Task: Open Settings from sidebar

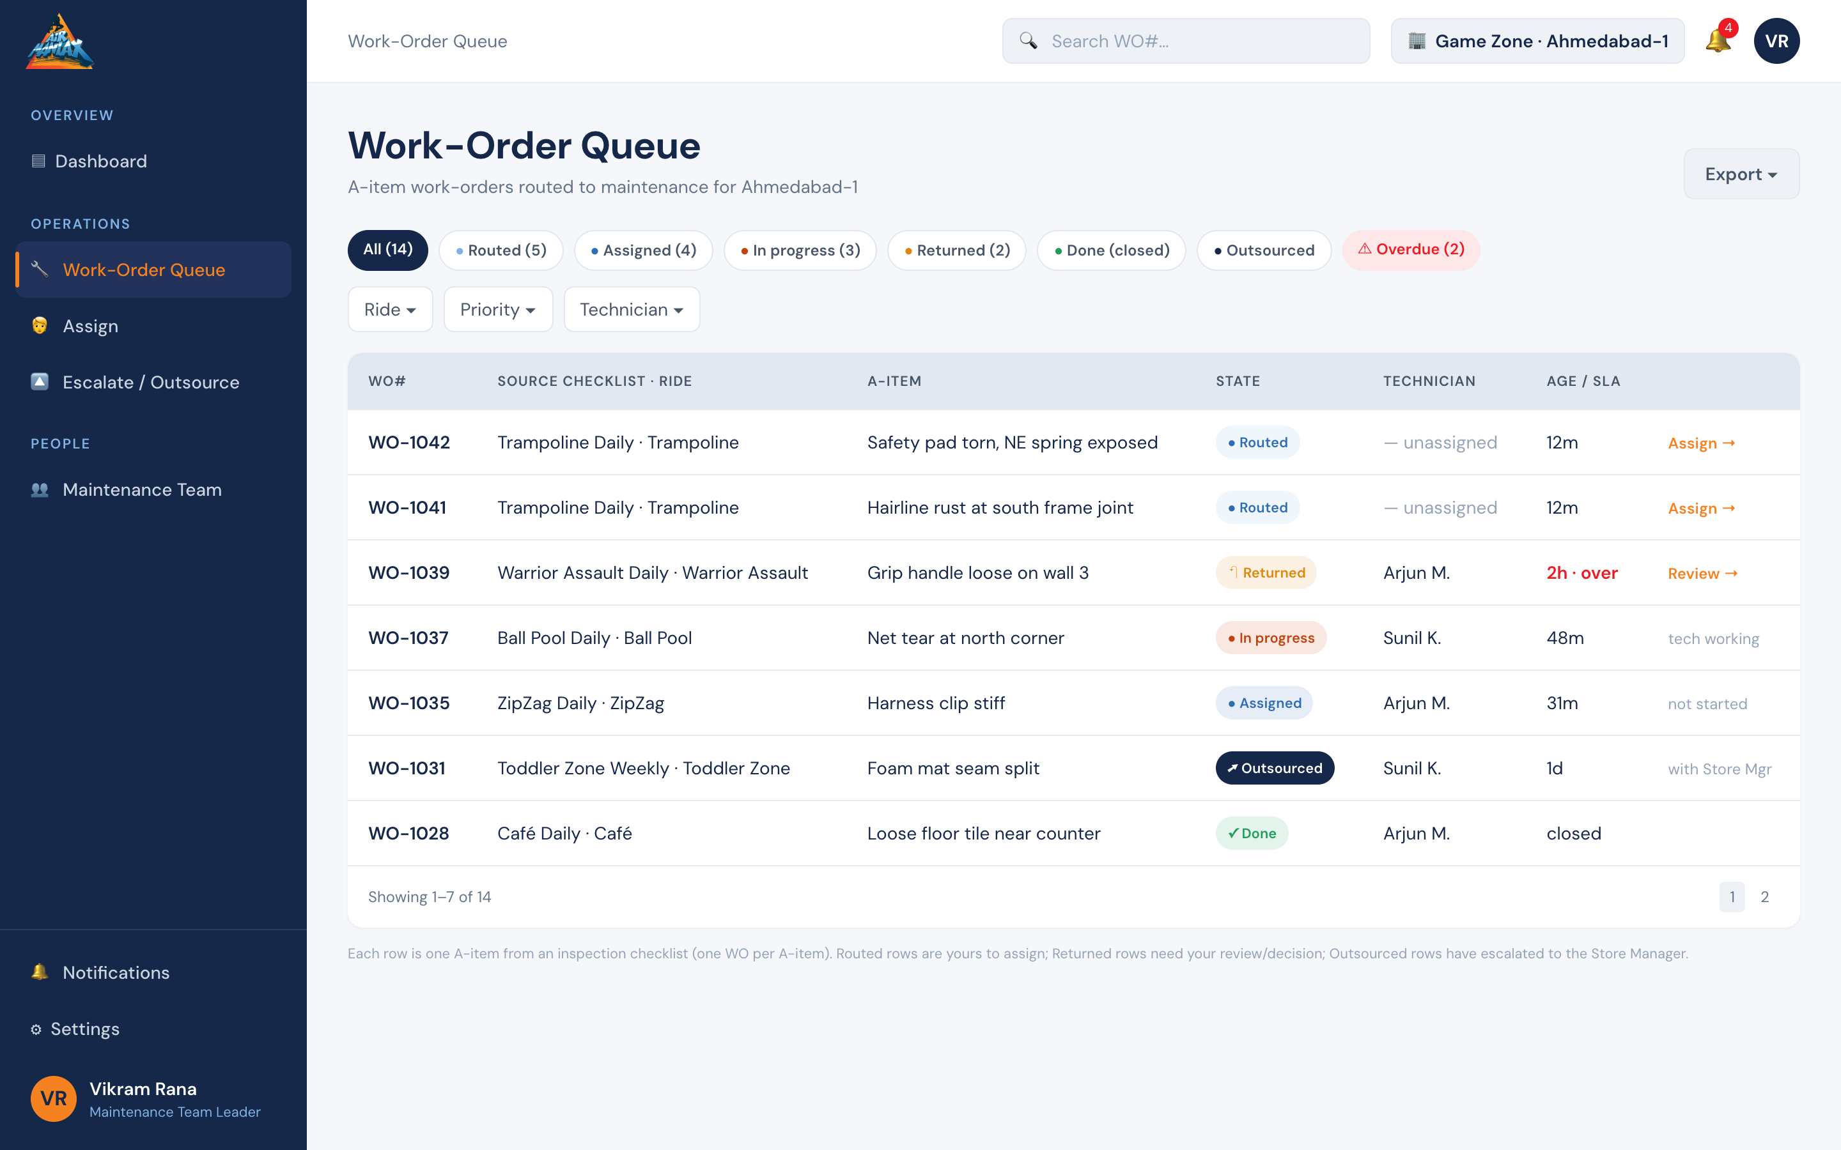Action: pos(153,1029)
